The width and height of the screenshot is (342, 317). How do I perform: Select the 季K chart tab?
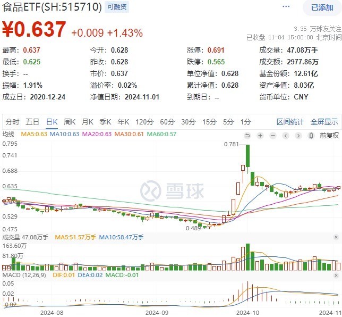coord(105,122)
